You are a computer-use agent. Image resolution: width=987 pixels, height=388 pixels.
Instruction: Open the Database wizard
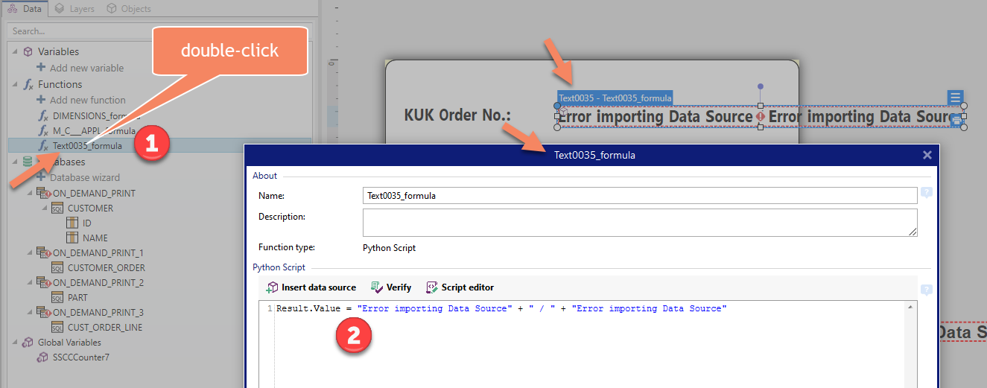(84, 177)
